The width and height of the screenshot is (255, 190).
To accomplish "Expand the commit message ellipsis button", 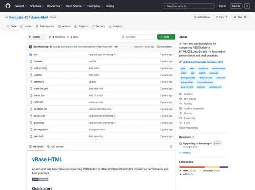I will click(x=116, y=47).
